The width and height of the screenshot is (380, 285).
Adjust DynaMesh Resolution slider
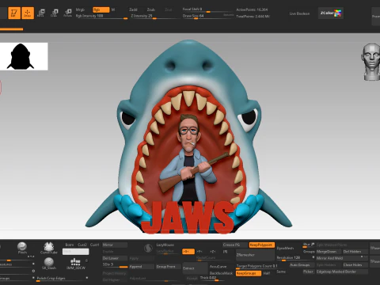pos(295,258)
